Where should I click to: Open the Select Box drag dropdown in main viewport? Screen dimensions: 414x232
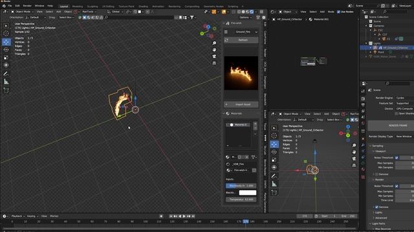(66, 17)
